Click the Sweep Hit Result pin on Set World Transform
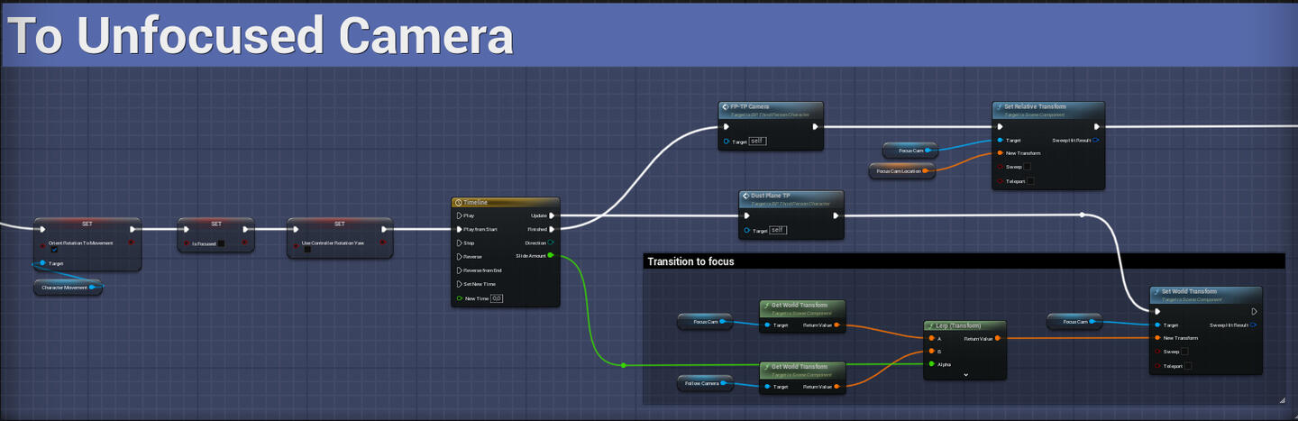Screen dimensions: 1298x421 1254,325
